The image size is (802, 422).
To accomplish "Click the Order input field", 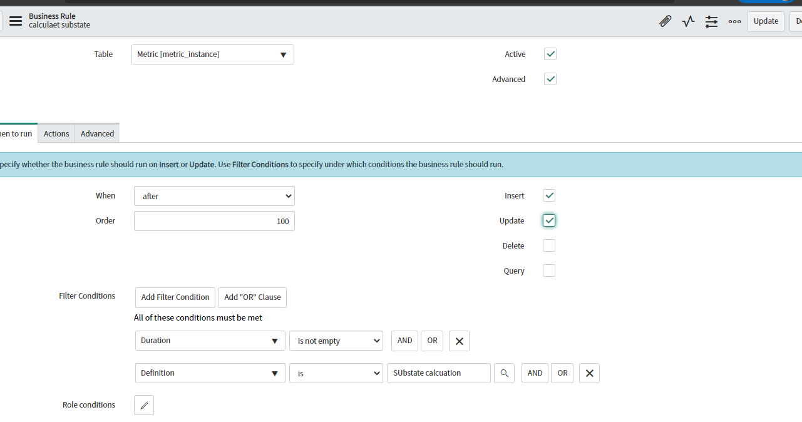I will [214, 221].
